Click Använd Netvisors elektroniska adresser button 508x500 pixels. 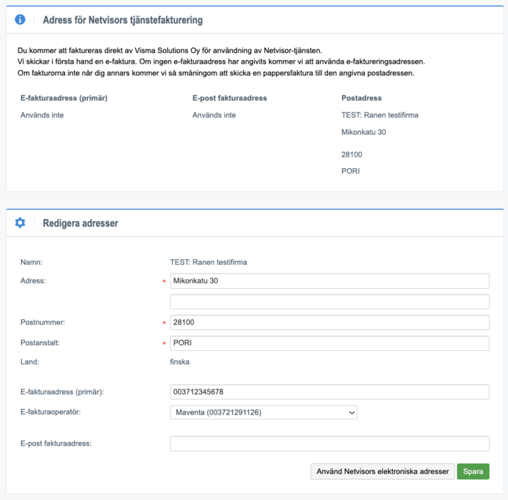click(382, 472)
